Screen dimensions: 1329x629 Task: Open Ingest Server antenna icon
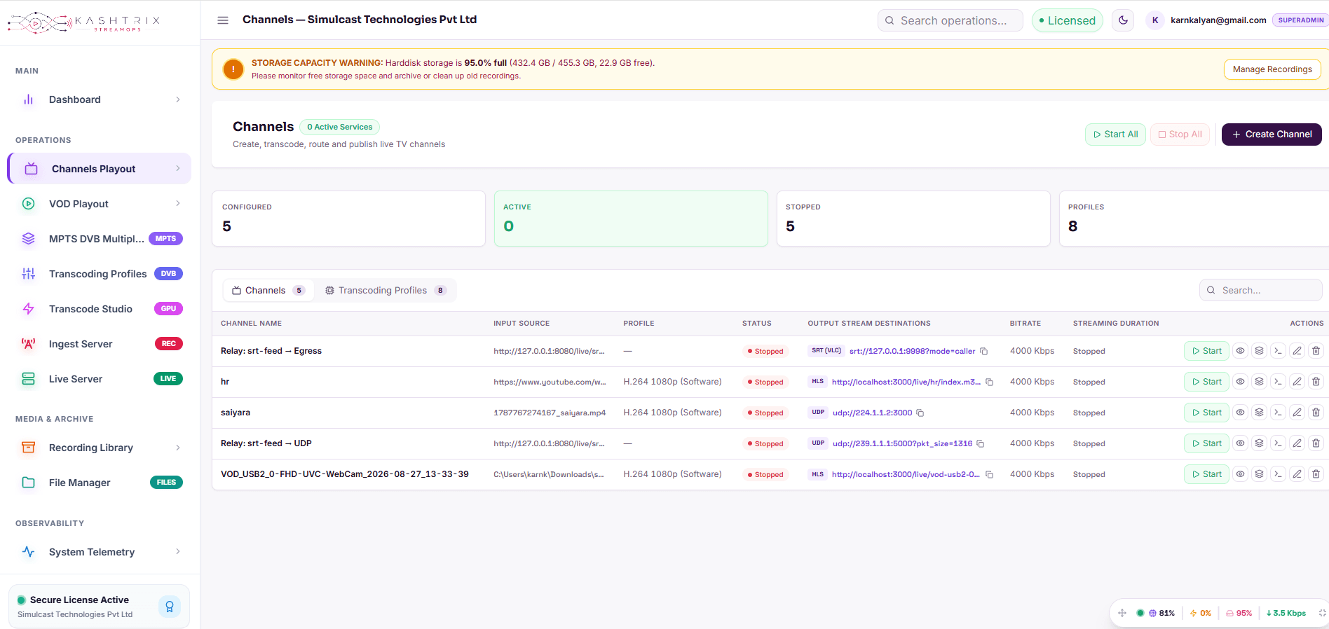coord(29,344)
